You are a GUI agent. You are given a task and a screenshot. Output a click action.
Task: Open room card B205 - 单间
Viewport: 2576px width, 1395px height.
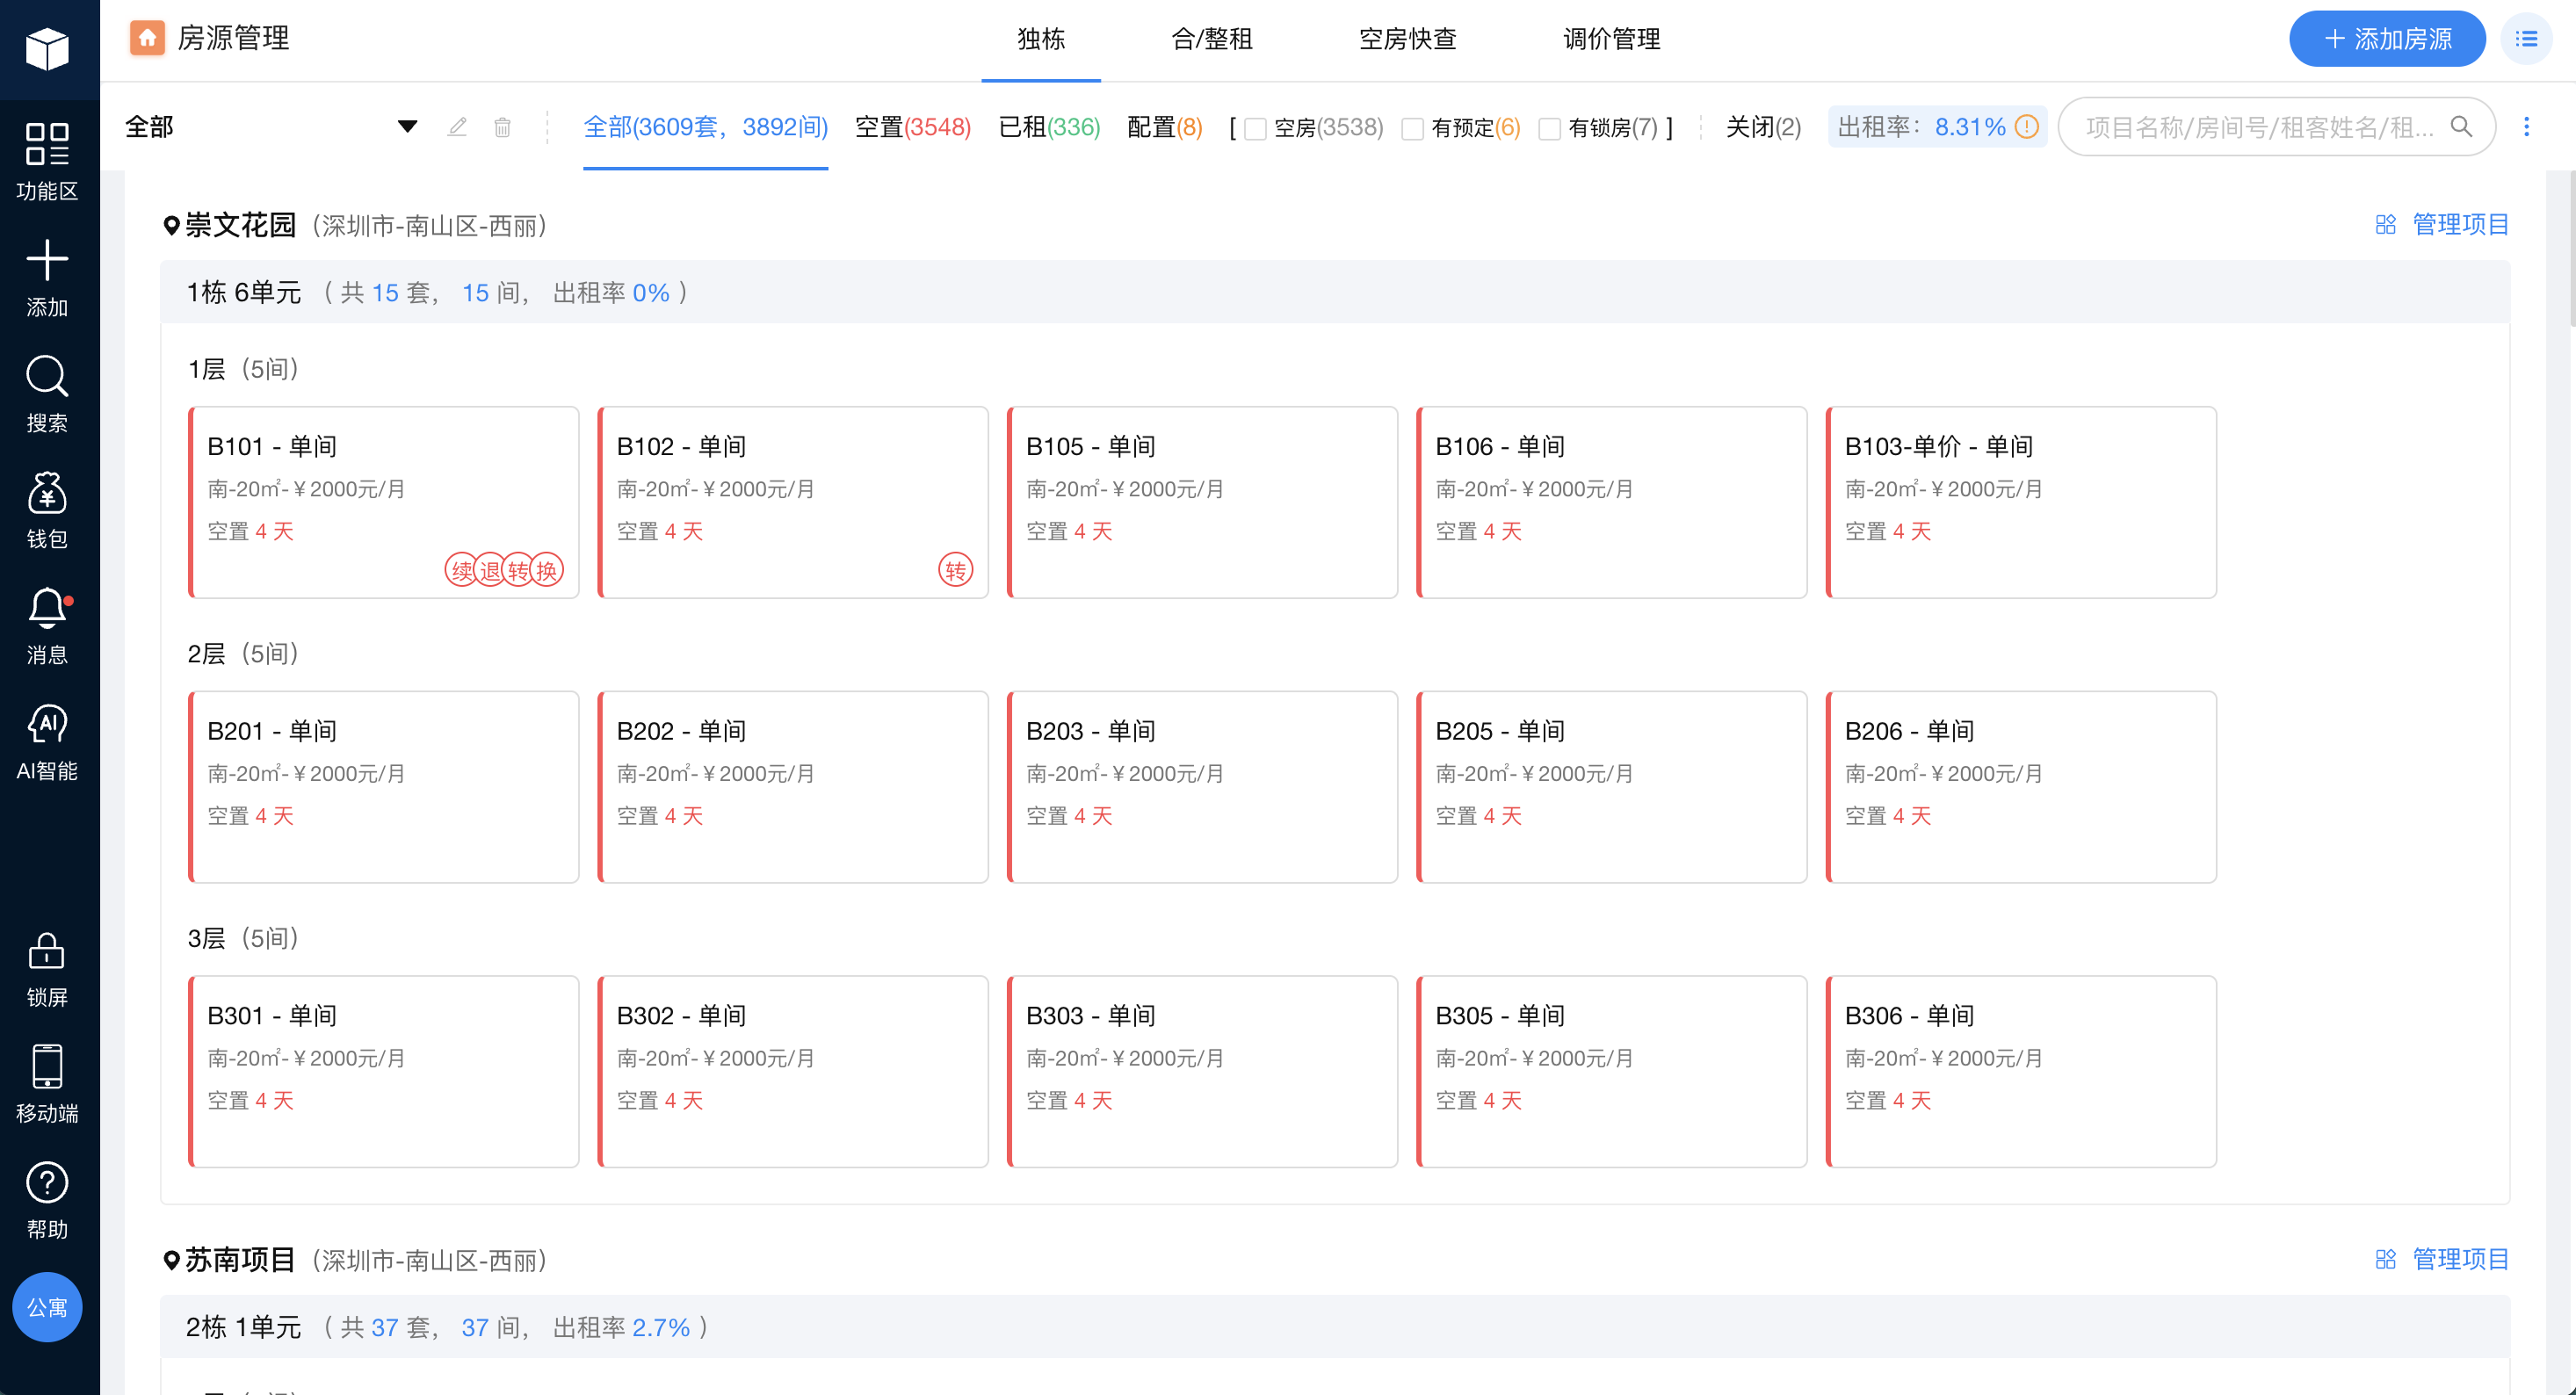coord(1612,787)
